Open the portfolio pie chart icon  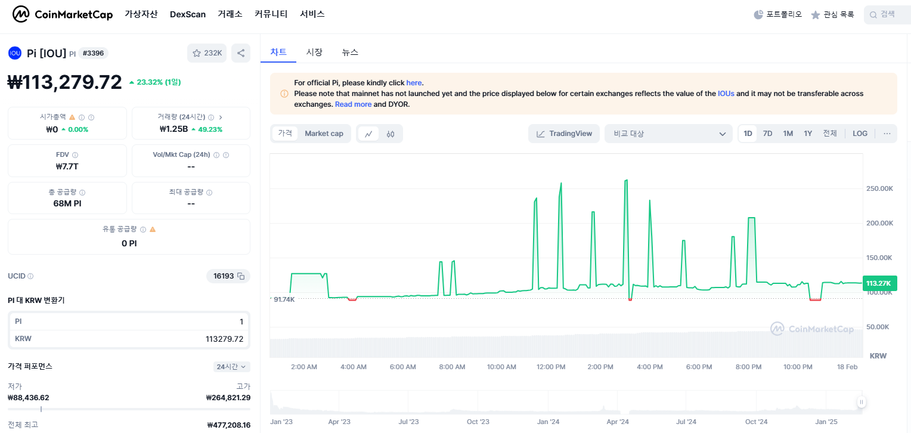pos(758,14)
